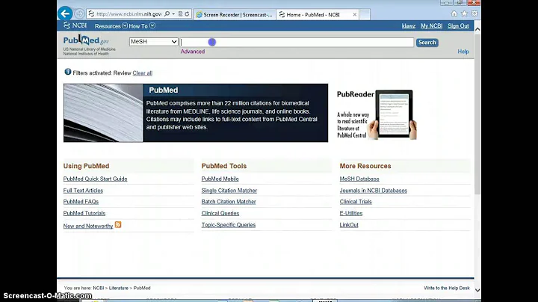Open the PubMed FAQs link
Viewport: 538px width, 302px height.
coord(81,202)
